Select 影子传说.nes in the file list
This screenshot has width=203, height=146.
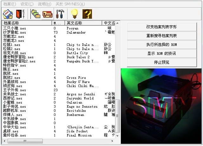(15, 106)
